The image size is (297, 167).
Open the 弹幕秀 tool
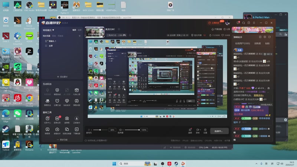coord(48,131)
